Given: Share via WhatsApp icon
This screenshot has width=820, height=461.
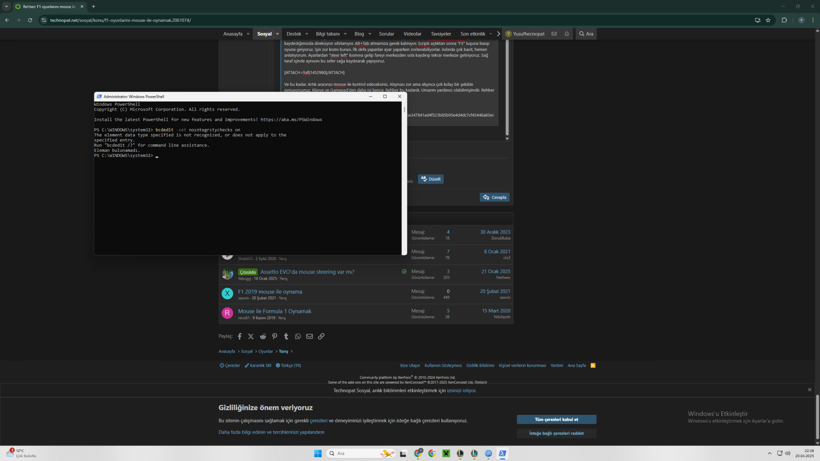Looking at the screenshot, I should point(298,336).
